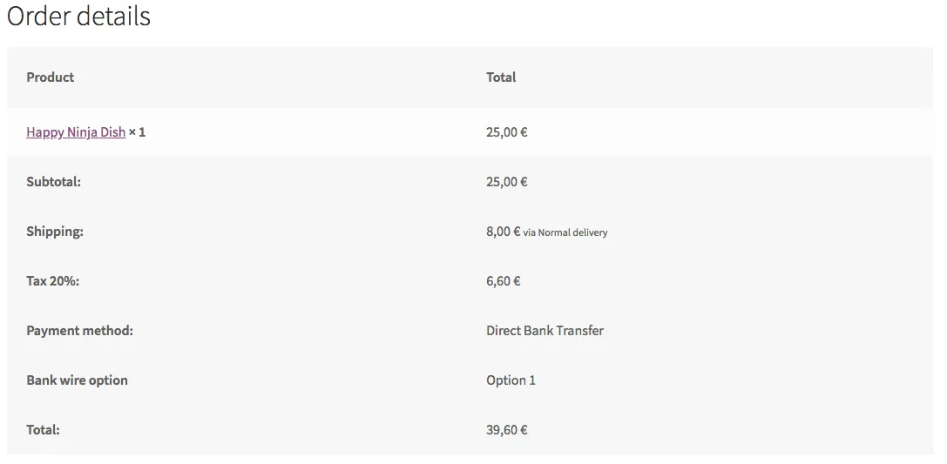Click the Bank wire option label

(x=78, y=380)
